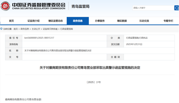This screenshot has width=179, height=103.
Task: Click the 证监局文种体裁 breadcrumb link
Action: [50, 29]
